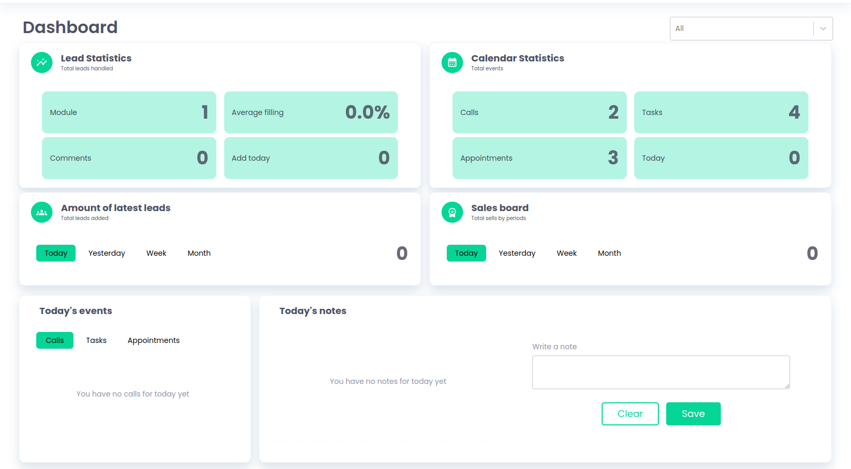Click the Amount of latest leads people icon

coord(41,212)
